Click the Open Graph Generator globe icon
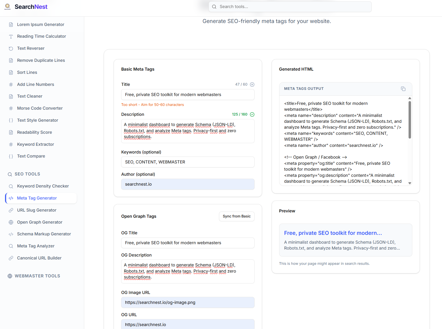This screenshot has width=442, height=329. click(x=11, y=222)
